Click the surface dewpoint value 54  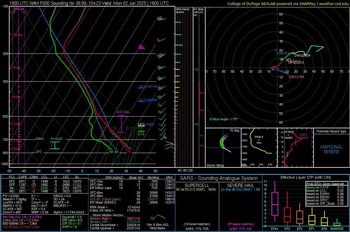coord(112,152)
